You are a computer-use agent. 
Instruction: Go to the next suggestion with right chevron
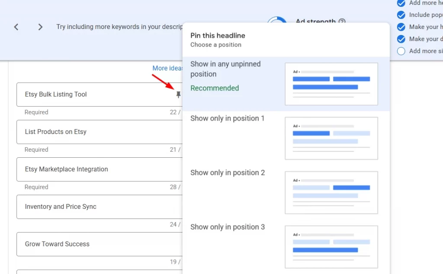40,27
